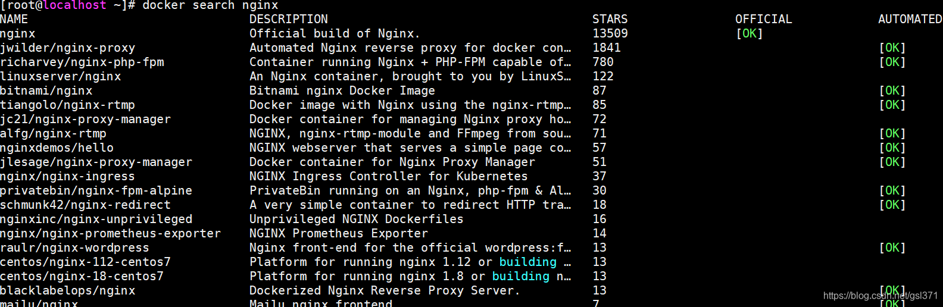Click the AUTOMATED [OK] for richarvey/nginx-php-fpm
Viewport: 943px width, 307px height.
[892, 62]
